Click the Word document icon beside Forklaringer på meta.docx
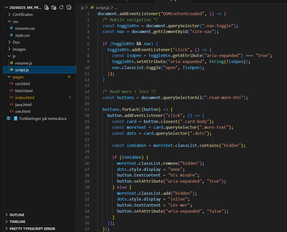The image size is (287, 232). pyautogui.click(x=9, y=118)
